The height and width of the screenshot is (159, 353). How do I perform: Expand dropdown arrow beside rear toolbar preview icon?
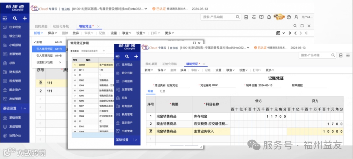pos(283,33)
